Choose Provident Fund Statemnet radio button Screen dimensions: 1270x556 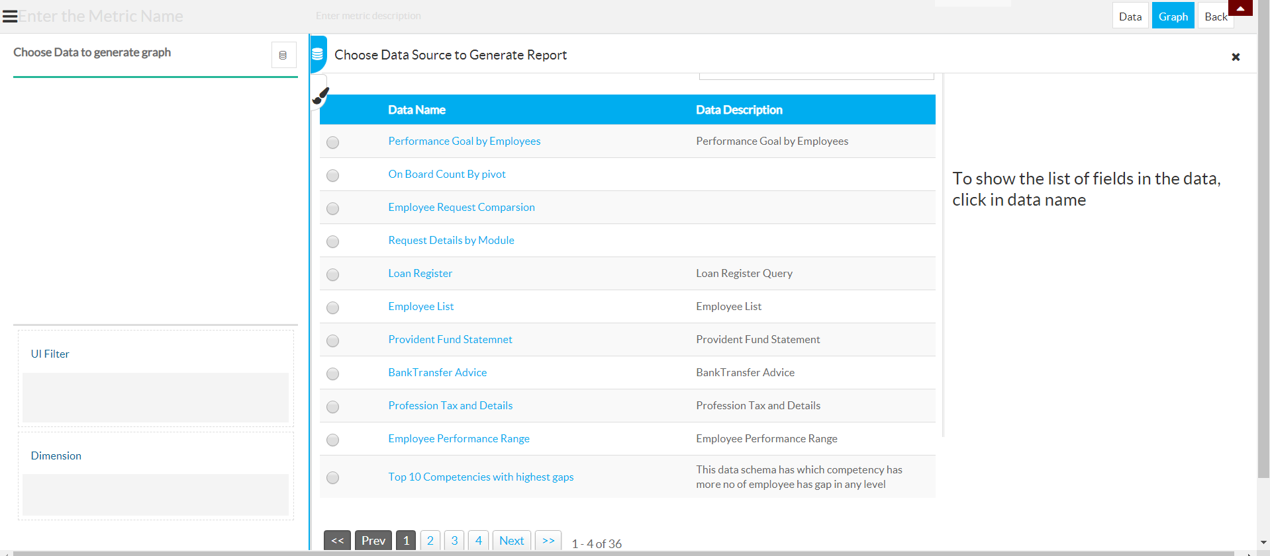[x=333, y=340]
